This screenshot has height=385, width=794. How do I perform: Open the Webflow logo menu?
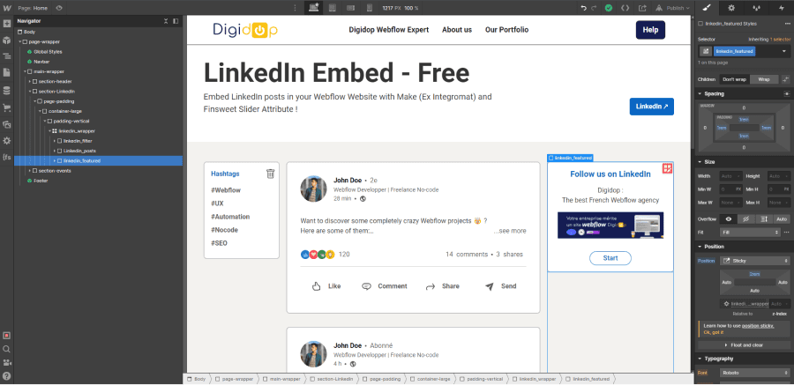click(x=6, y=8)
